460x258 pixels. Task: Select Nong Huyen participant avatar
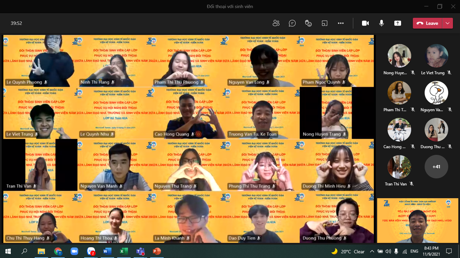click(x=399, y=56)
